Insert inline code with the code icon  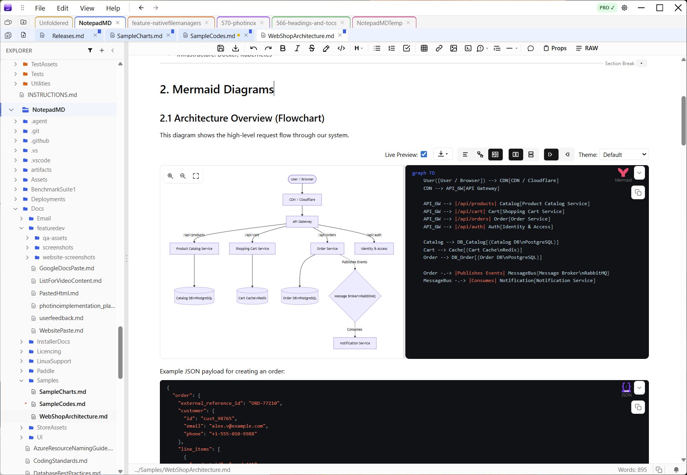[341, 48]
